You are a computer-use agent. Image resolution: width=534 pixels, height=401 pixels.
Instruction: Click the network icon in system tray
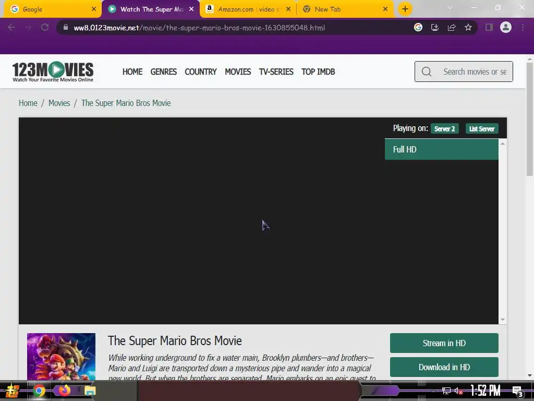(446, 391)
